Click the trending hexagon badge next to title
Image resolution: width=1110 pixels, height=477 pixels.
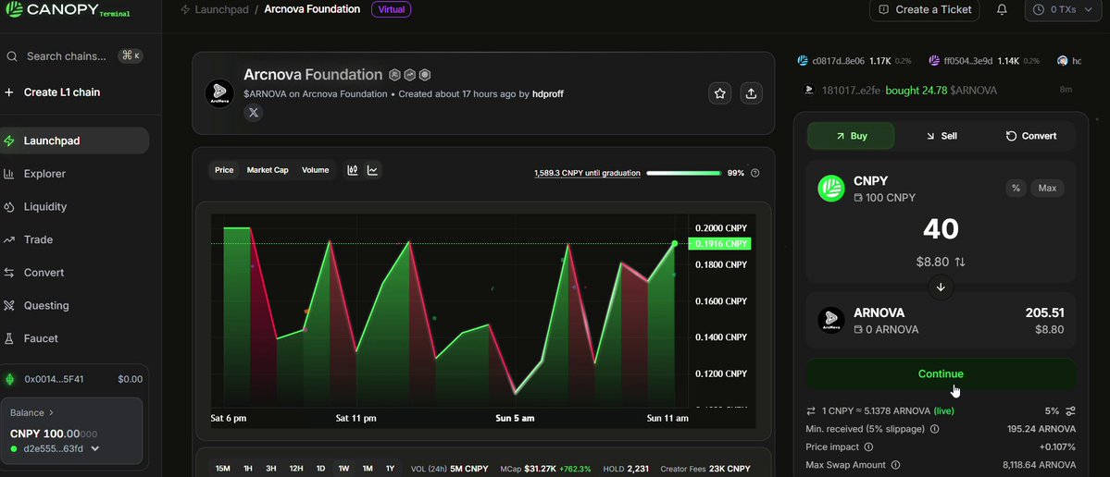[x=410, y=75]
